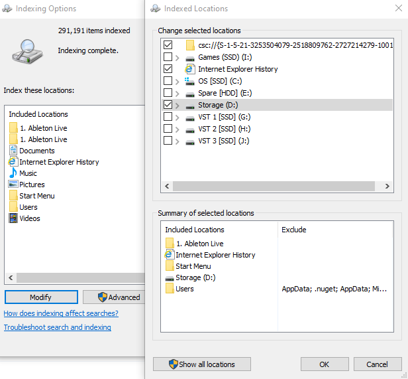The width and height of the screenshot is (408, 379).
Task: Uncheck the Storage (D:) checkbox
Action: click(x=168, y=105)
